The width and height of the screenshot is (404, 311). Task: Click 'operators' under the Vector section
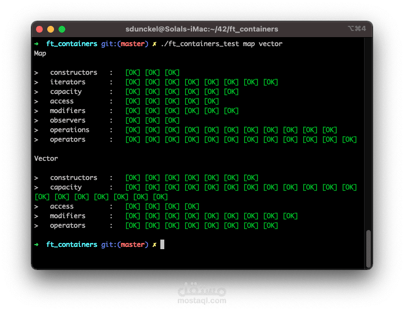point(68,226)
